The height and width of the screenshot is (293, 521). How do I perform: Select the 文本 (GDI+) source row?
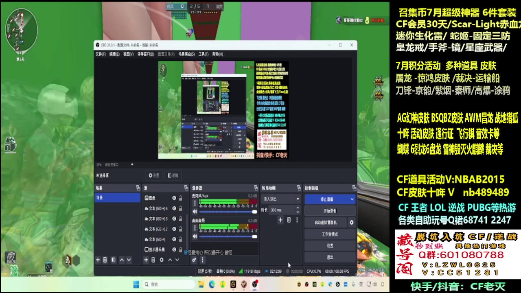point(163,239)
